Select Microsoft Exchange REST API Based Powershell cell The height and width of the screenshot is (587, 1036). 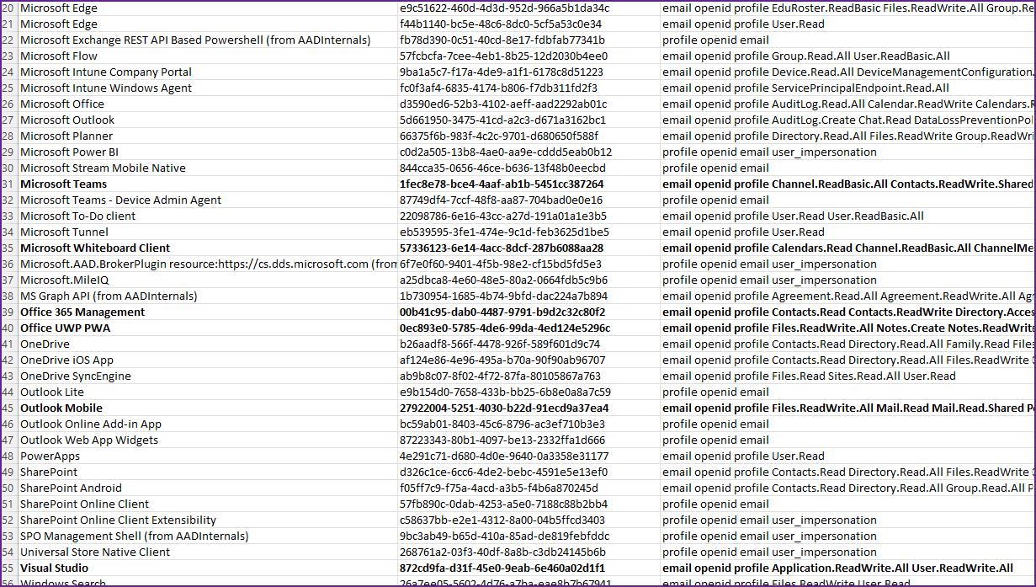click(x=208, y=40)
